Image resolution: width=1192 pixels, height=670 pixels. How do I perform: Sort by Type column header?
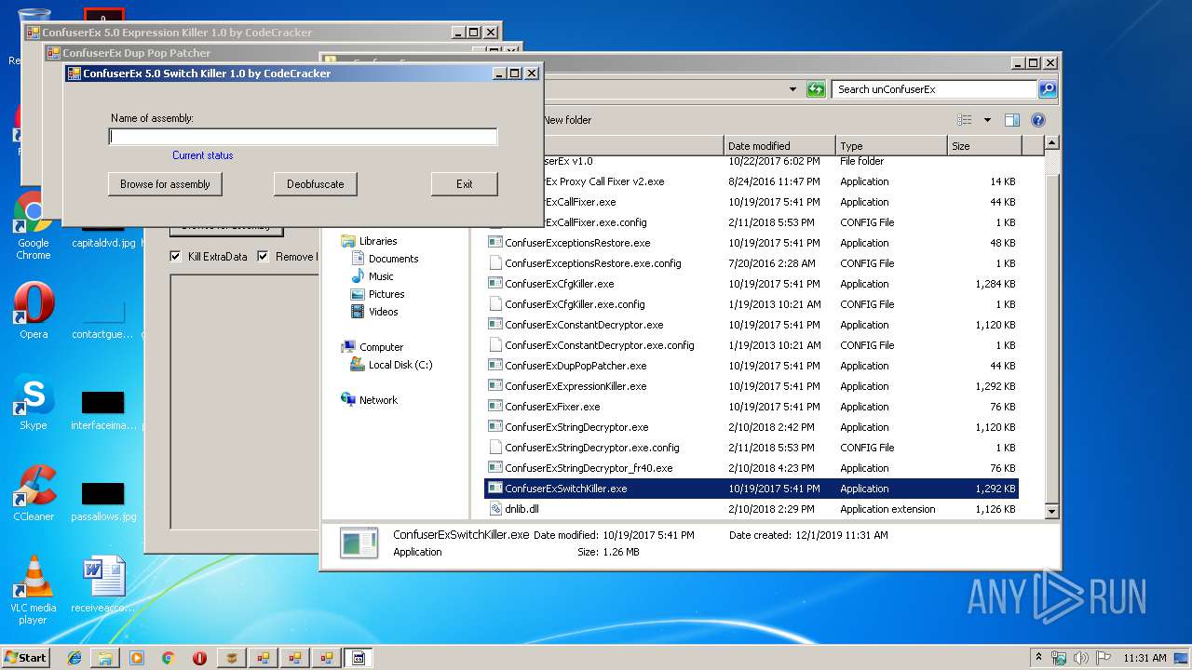click(891, 146)
